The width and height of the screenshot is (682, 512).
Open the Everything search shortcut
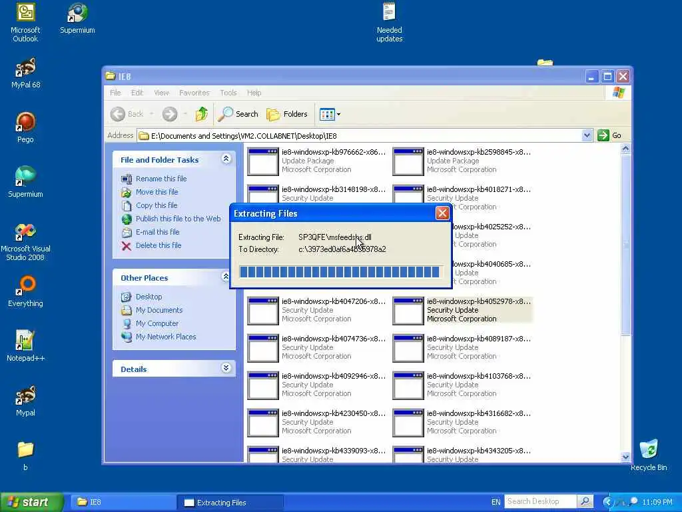coord(25,292)
